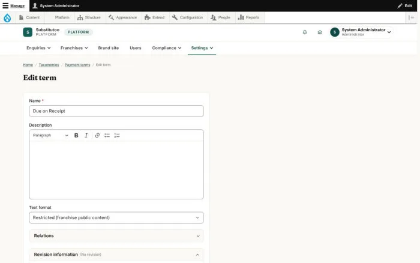The height and width of the screenshot is (263, 420).
Task: Insert a numbered list in the editor
Action: coord(117,135)
